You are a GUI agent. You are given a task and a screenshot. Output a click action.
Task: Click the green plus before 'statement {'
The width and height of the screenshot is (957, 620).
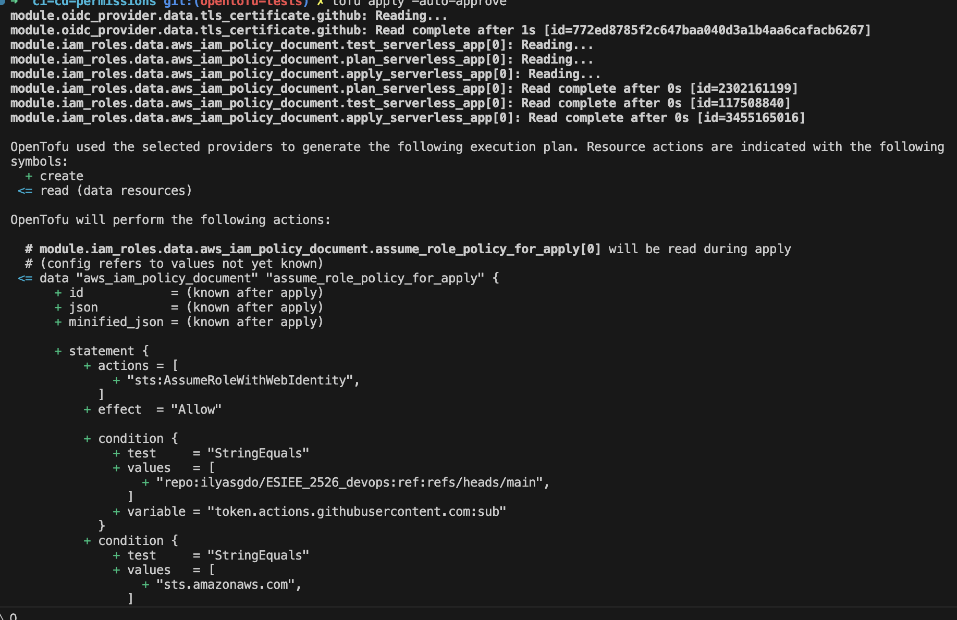point(58,352)
